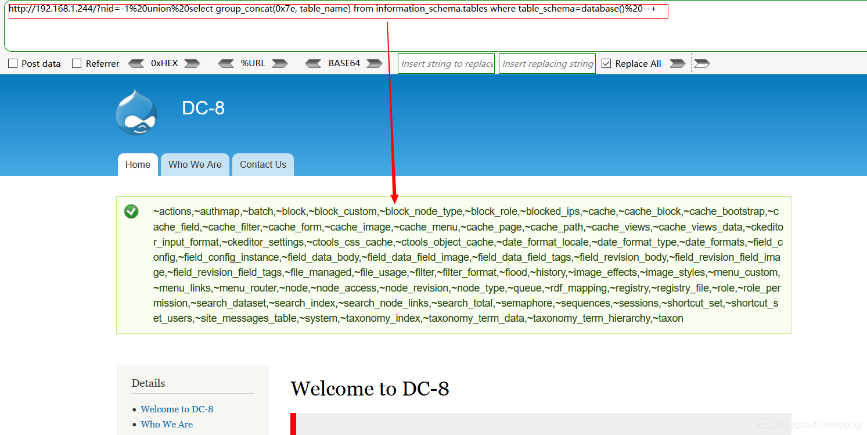Open the Who We Are tab
The height and width of the screenshot is (435, 867).
[195, 164]
